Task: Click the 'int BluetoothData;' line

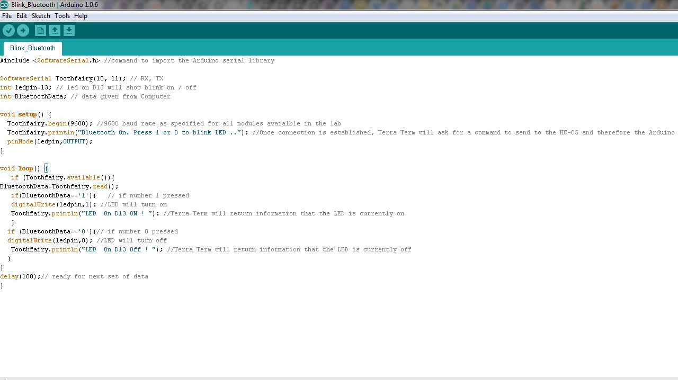Action: [x=85, y=96]
